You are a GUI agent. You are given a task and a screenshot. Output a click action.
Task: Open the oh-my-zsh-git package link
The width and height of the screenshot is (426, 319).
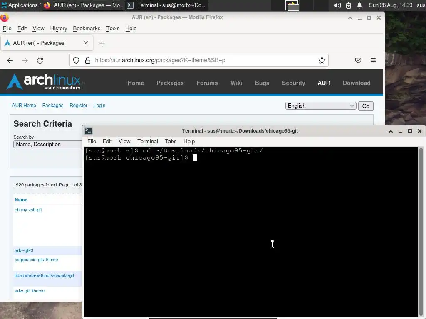(28, 210)
